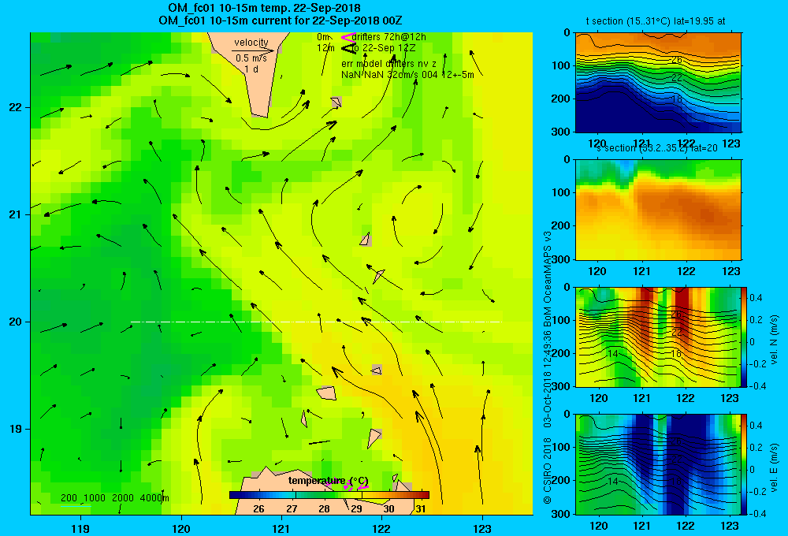Click longitude label '123' under the main map

pyautogui.click(x=482, y=528)
